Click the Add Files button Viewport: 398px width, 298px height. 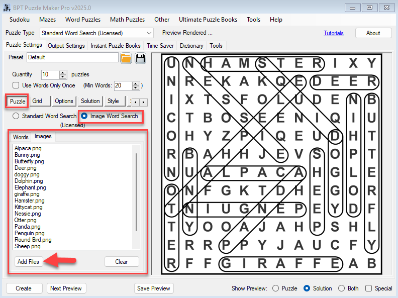29,262
